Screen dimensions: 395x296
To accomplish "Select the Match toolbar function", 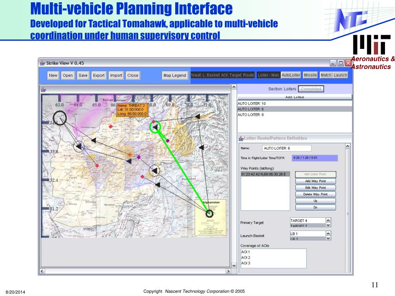I will pyautogui.click(x=326, y=75).
